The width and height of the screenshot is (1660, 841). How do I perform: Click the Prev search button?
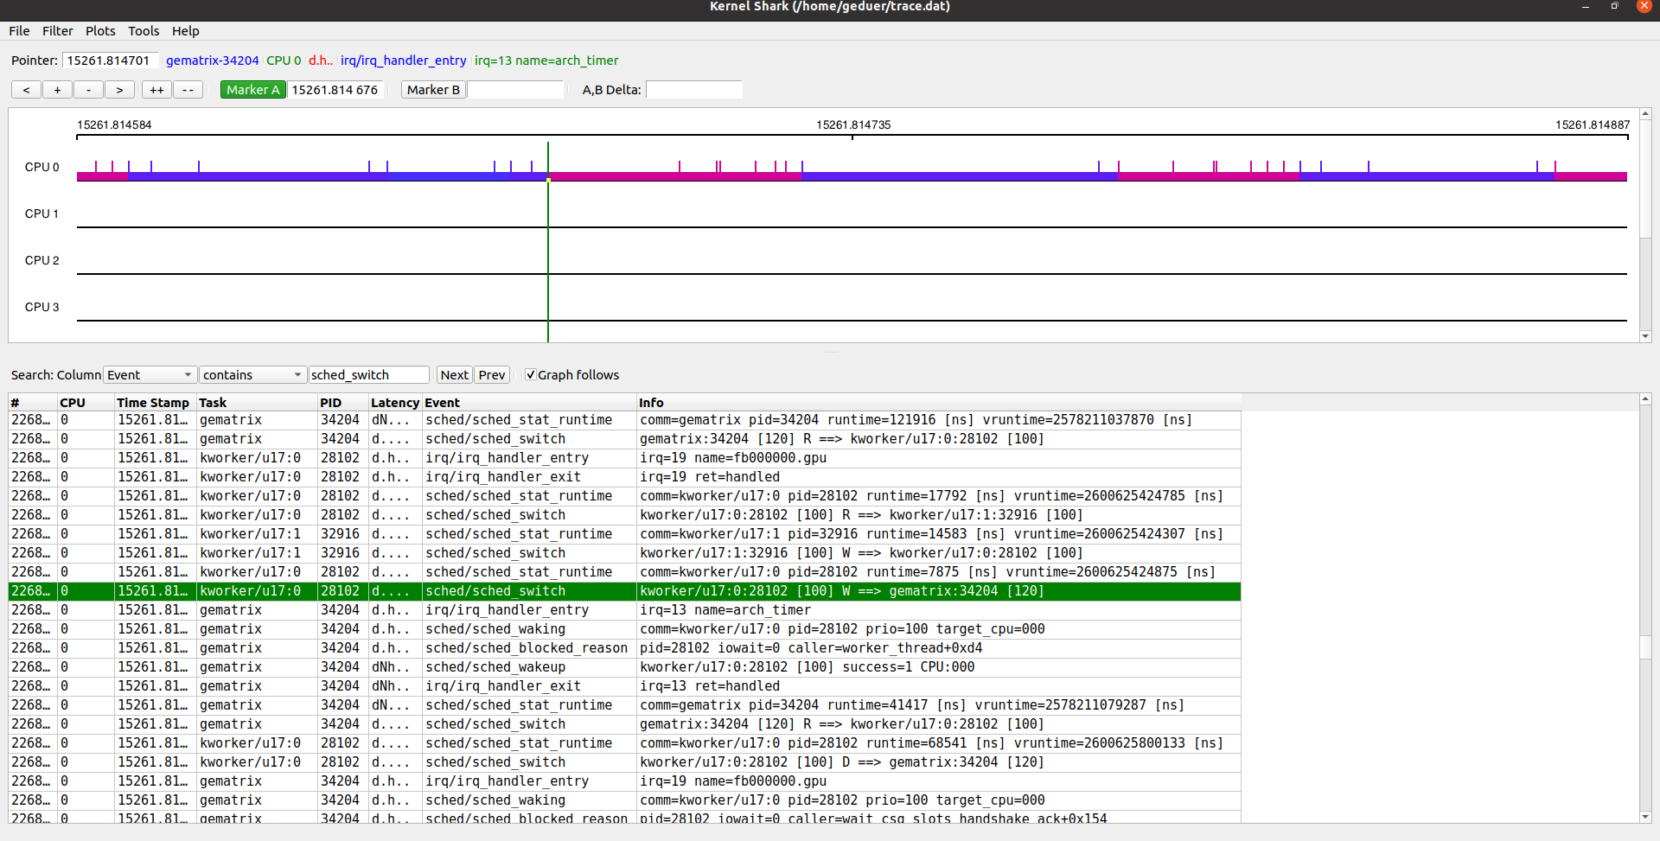(x=492, y=375)
